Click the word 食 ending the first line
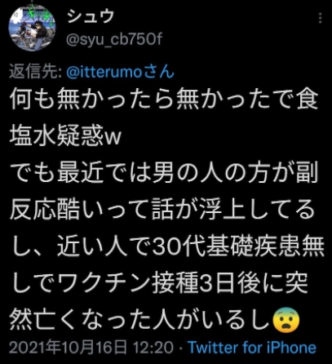 point(307,100)
